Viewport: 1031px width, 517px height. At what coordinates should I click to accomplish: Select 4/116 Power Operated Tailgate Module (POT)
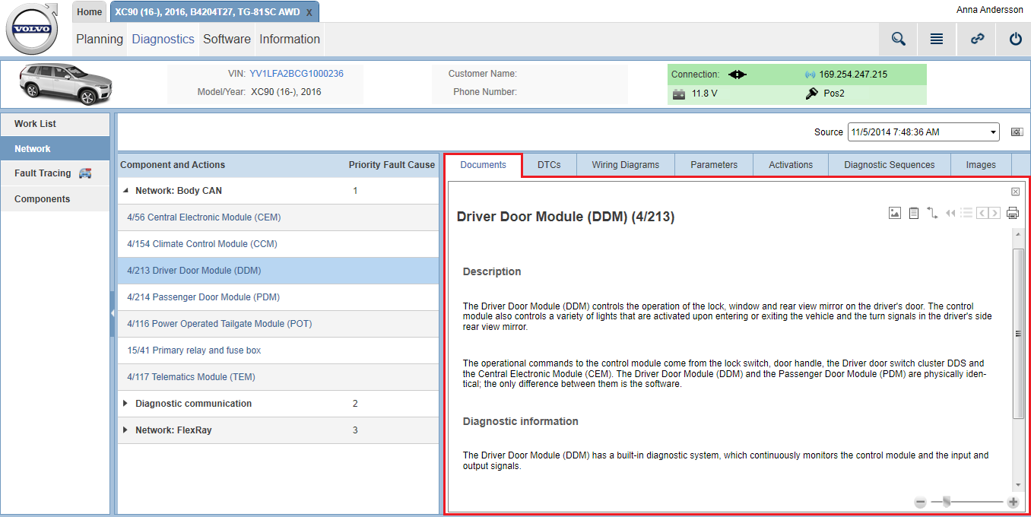pos(278,324)
